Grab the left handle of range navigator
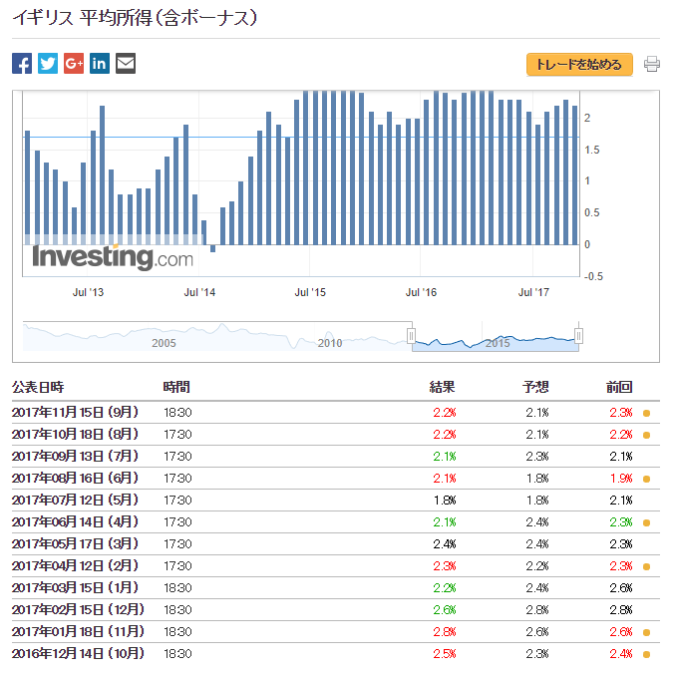This screenshot has width=674, height=676. [411, 336]
